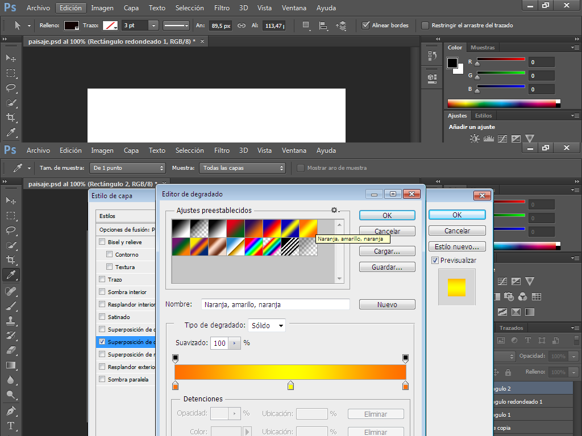Open path arrangement icon in options bar

click(x=341, y=26)
